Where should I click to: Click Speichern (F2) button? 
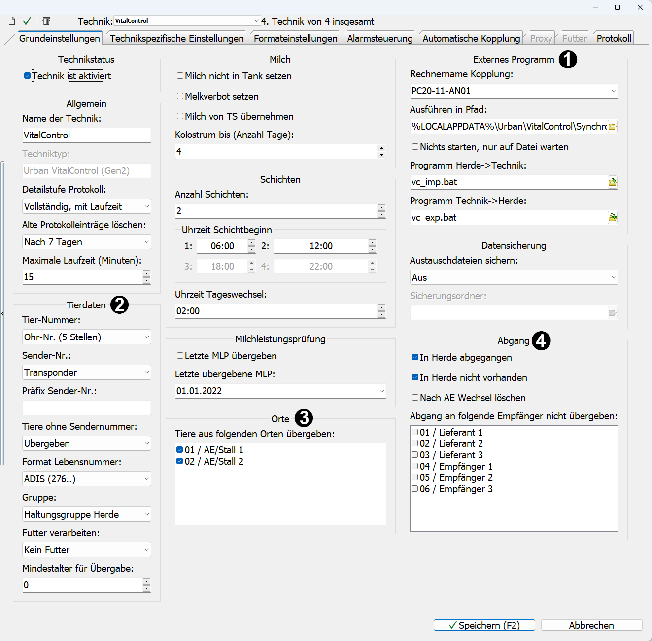pos(484,625)
